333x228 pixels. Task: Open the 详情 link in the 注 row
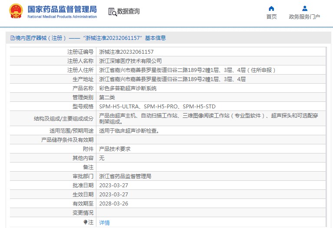coord(105,222)
